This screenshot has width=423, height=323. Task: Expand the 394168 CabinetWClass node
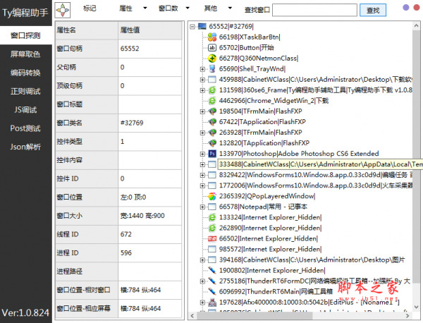tap(202, 260)
